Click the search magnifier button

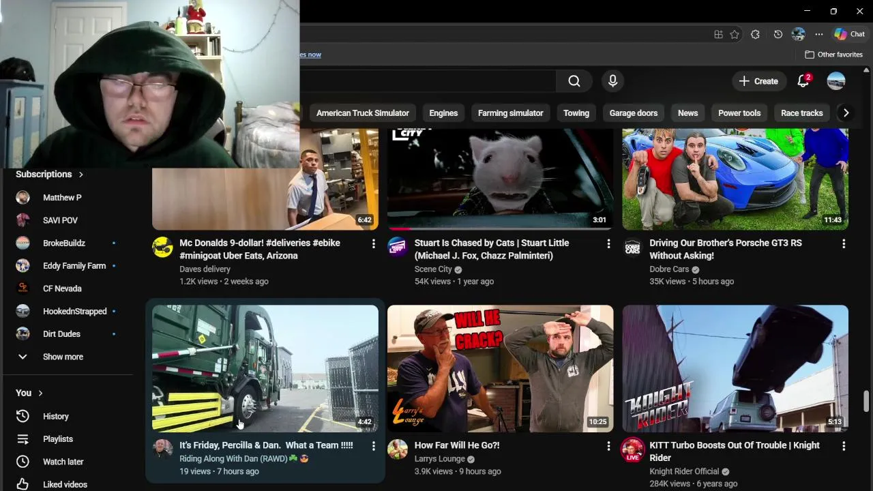click(574, 81)
